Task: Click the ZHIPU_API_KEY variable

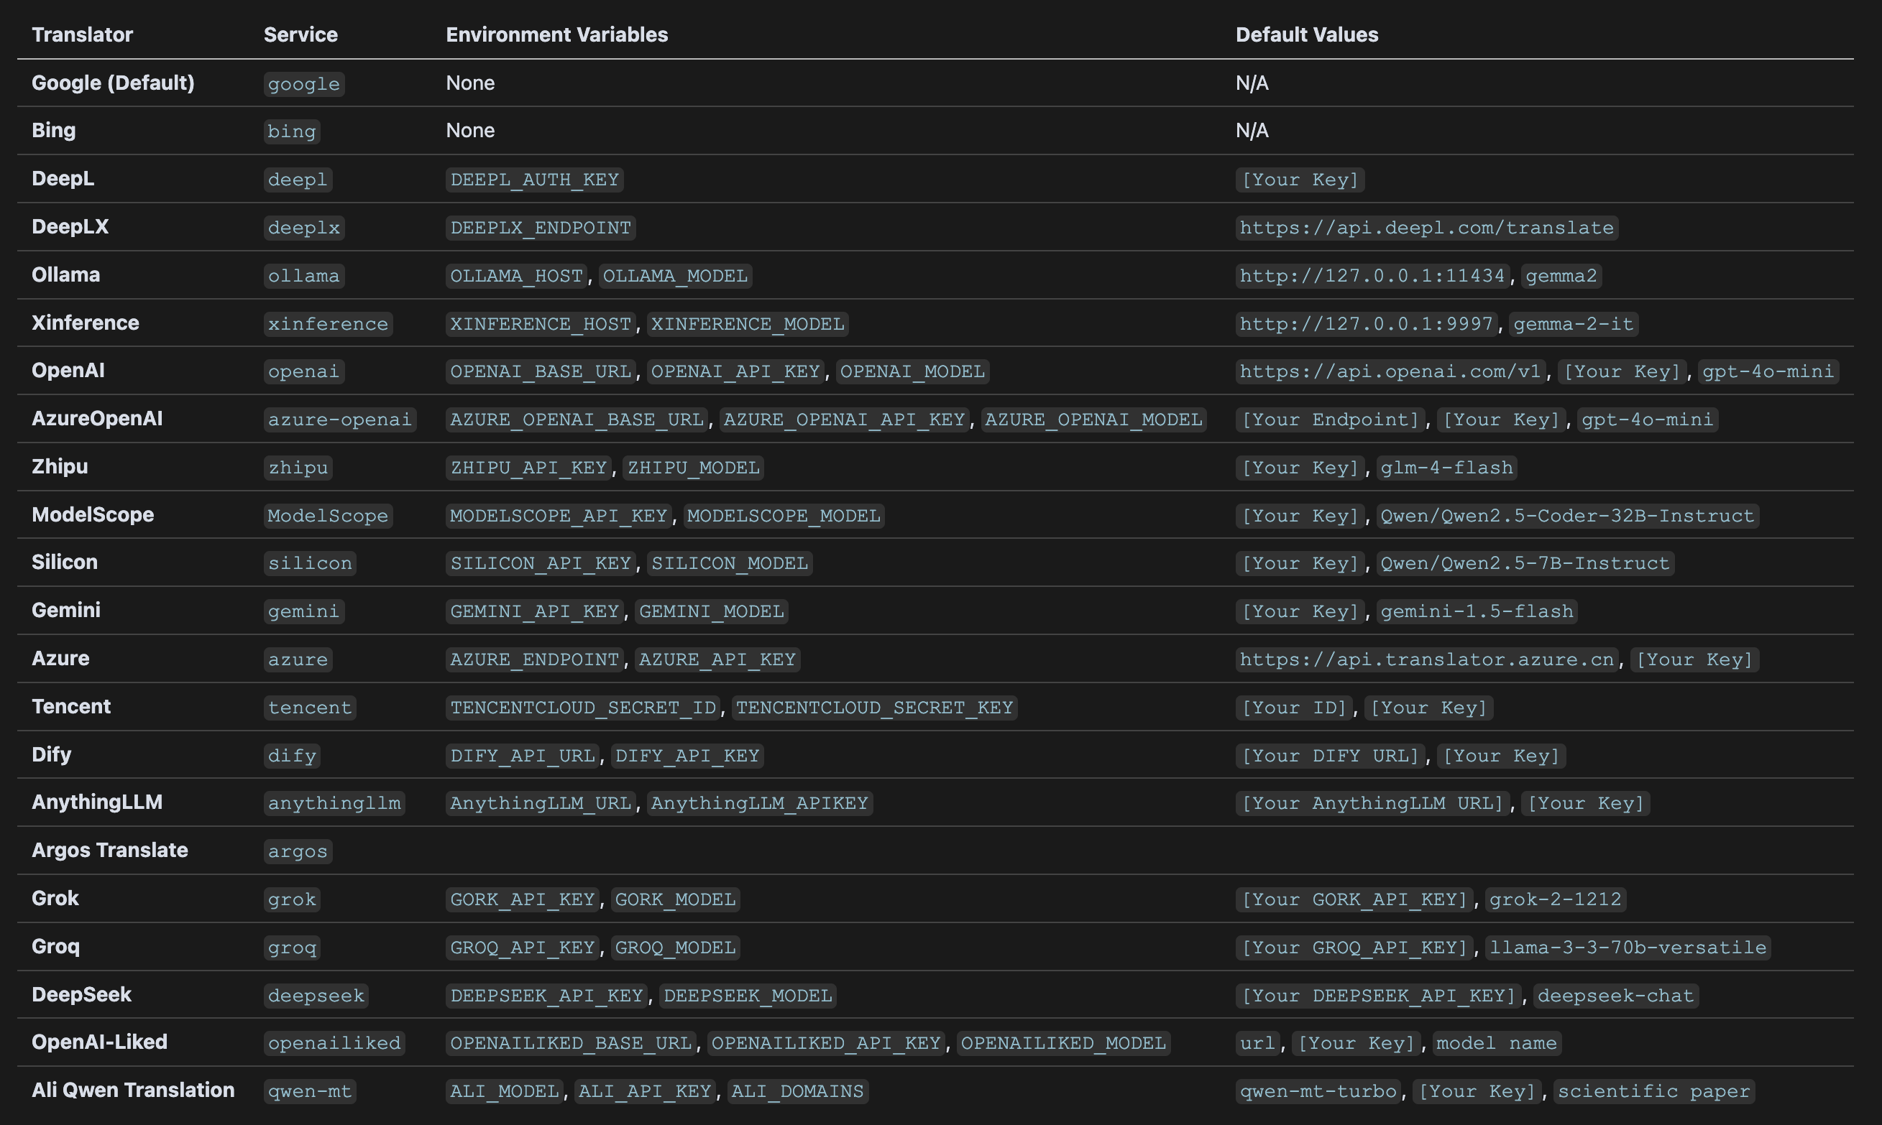Action: [x=528, y=468]
